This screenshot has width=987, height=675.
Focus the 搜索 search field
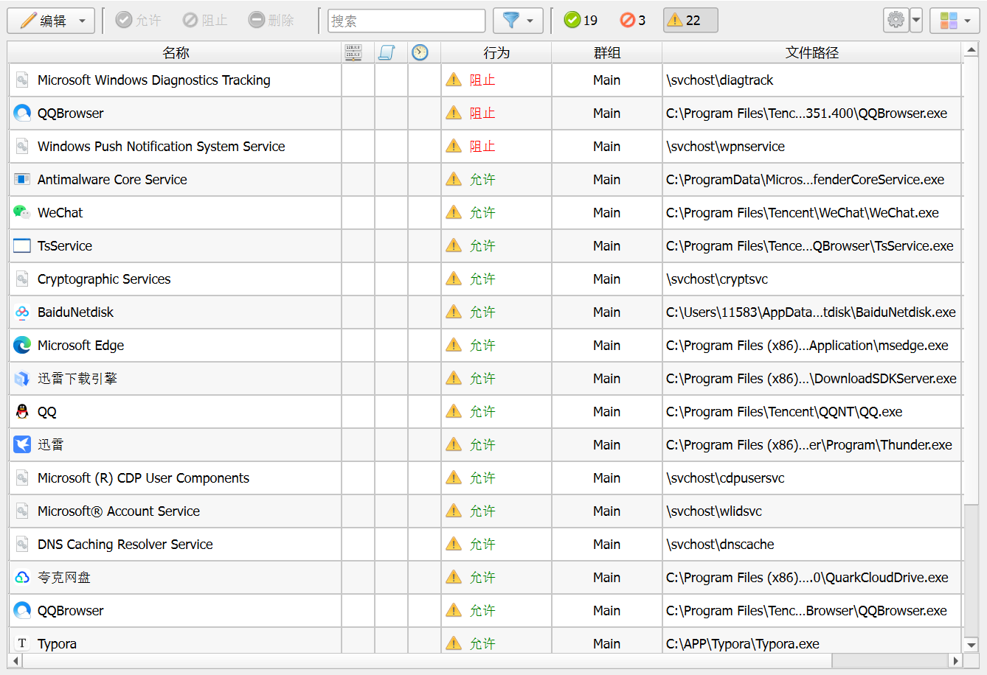[406, 21]
